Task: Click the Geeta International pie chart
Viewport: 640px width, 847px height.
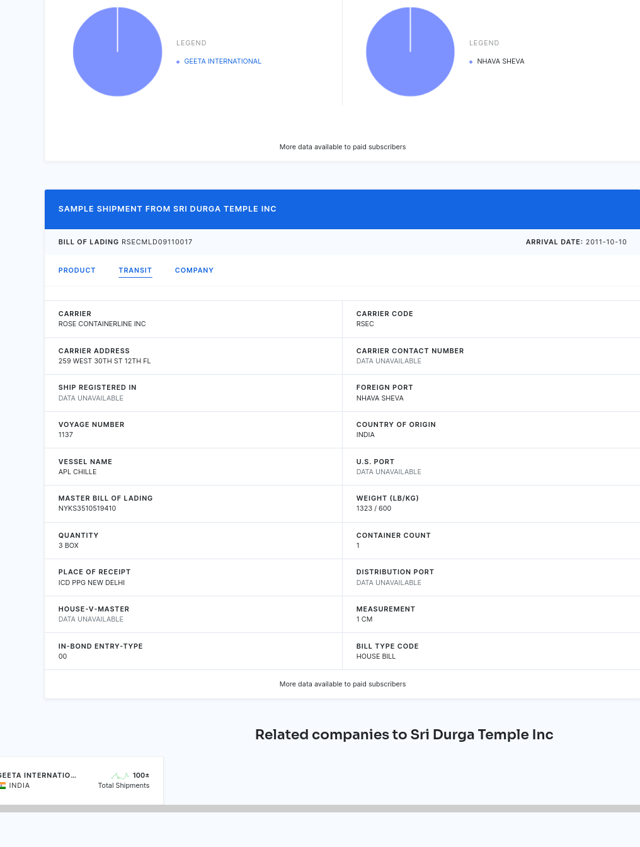Action: [x=118, y=52]
